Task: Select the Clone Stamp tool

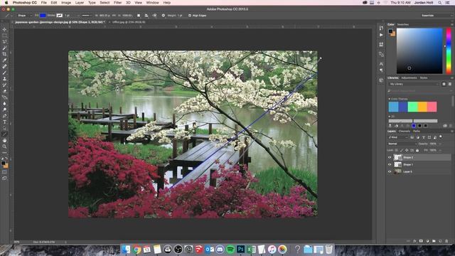Action: [x=4, y=79]
